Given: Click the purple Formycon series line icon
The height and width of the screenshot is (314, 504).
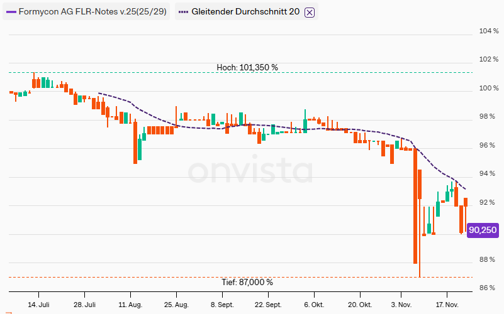Looking at the screenshot, I should (11, 12).
